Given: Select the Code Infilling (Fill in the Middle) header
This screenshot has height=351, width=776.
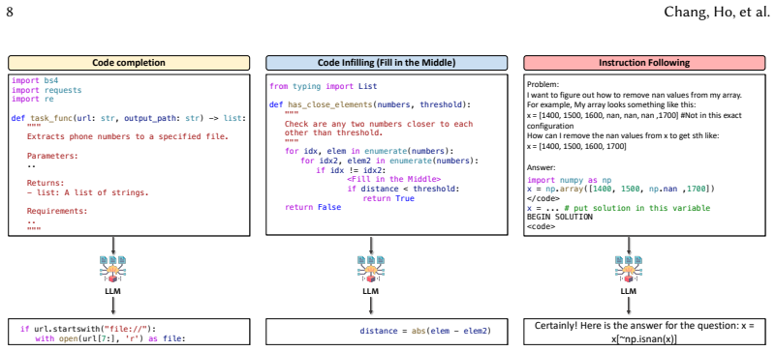Looking at the screenshot, I should click(x=387, y=63).
